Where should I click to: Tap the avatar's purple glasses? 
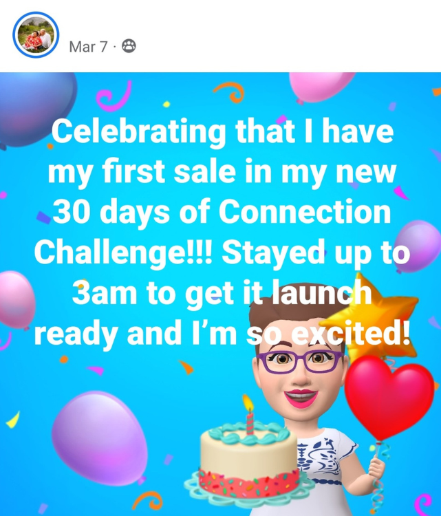click(301, 361)
